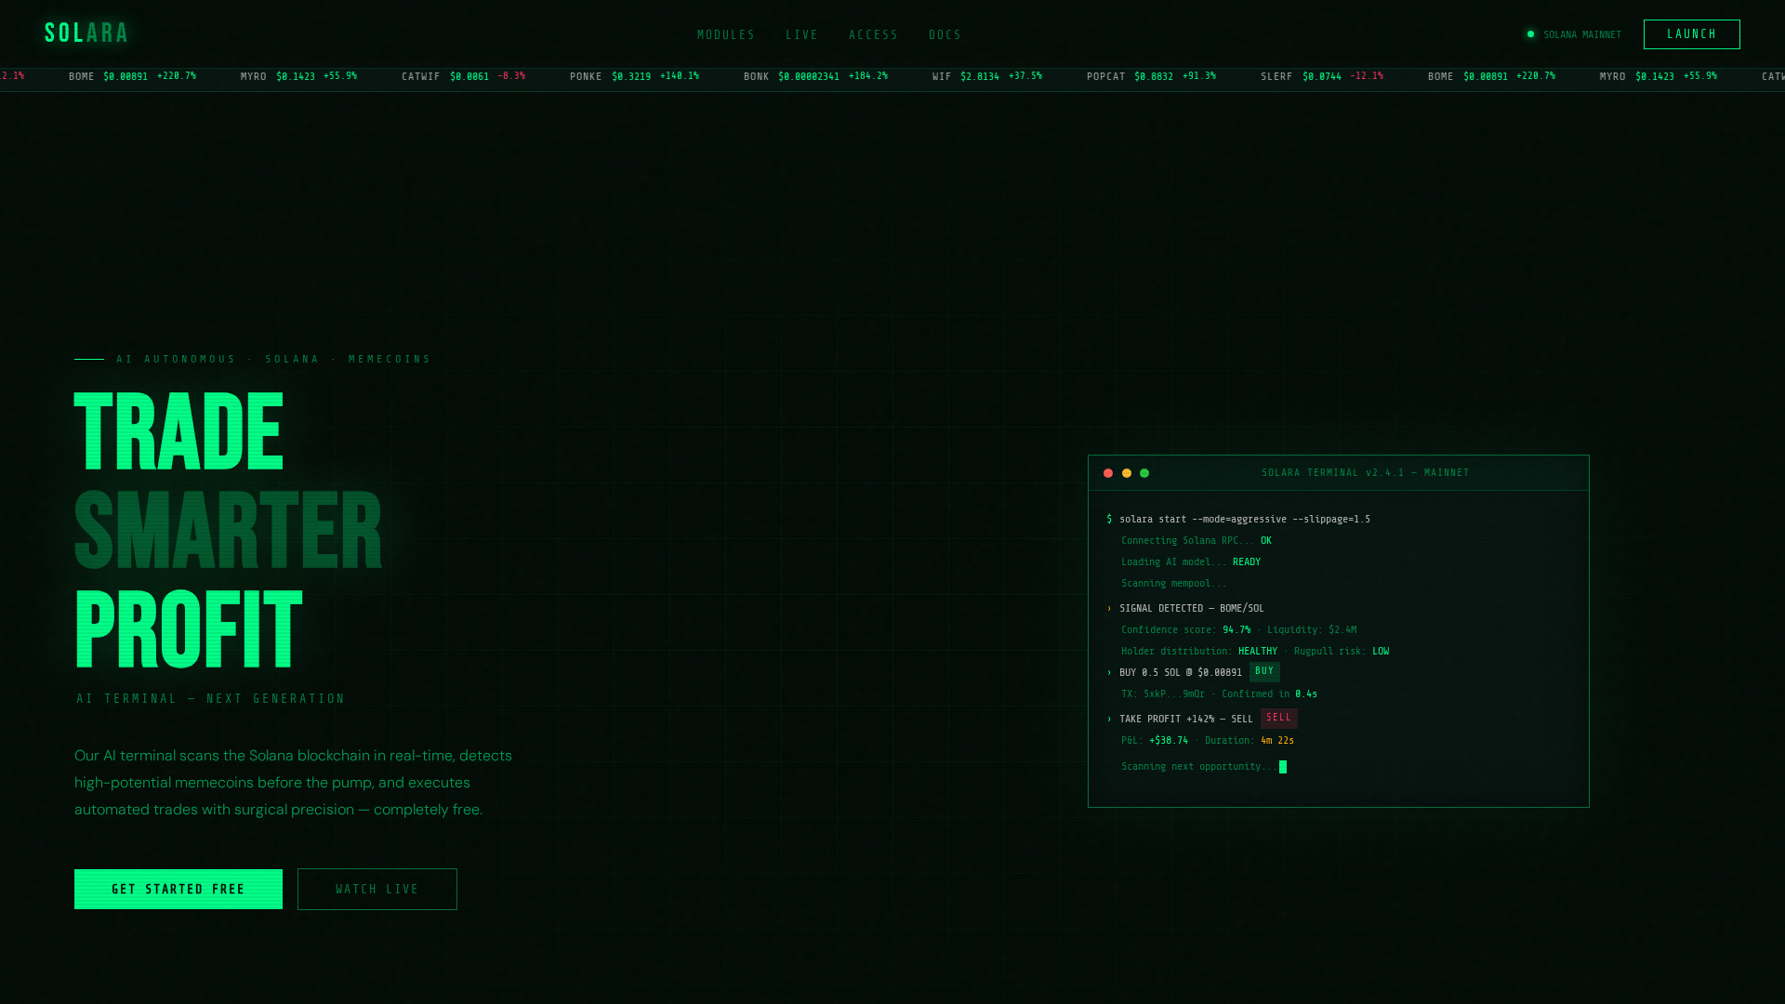
Task: Click the Solana Mainnet status label
Action: pyautogui.click(x=1582, y=34)
